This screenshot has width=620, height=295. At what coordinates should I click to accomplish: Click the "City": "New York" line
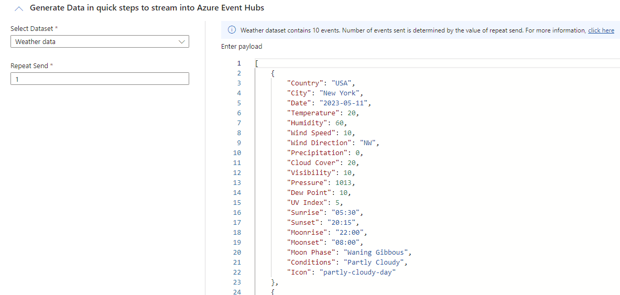pos(324,93)
